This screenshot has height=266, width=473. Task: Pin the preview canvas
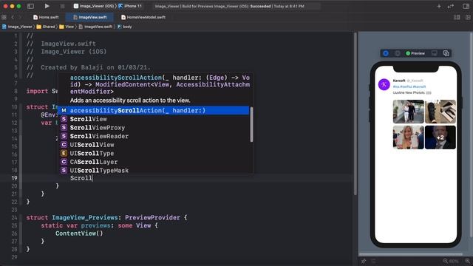(x=364, y=261)
